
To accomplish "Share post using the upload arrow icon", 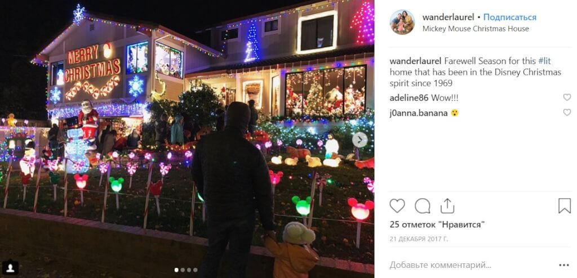I will coord(447,206).
